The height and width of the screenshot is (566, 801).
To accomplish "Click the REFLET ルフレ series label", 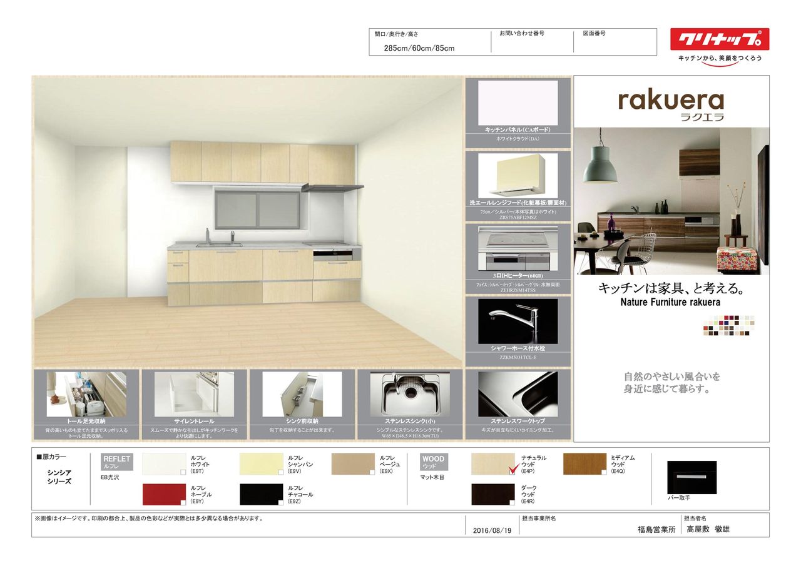I will (x=117, y=462).
